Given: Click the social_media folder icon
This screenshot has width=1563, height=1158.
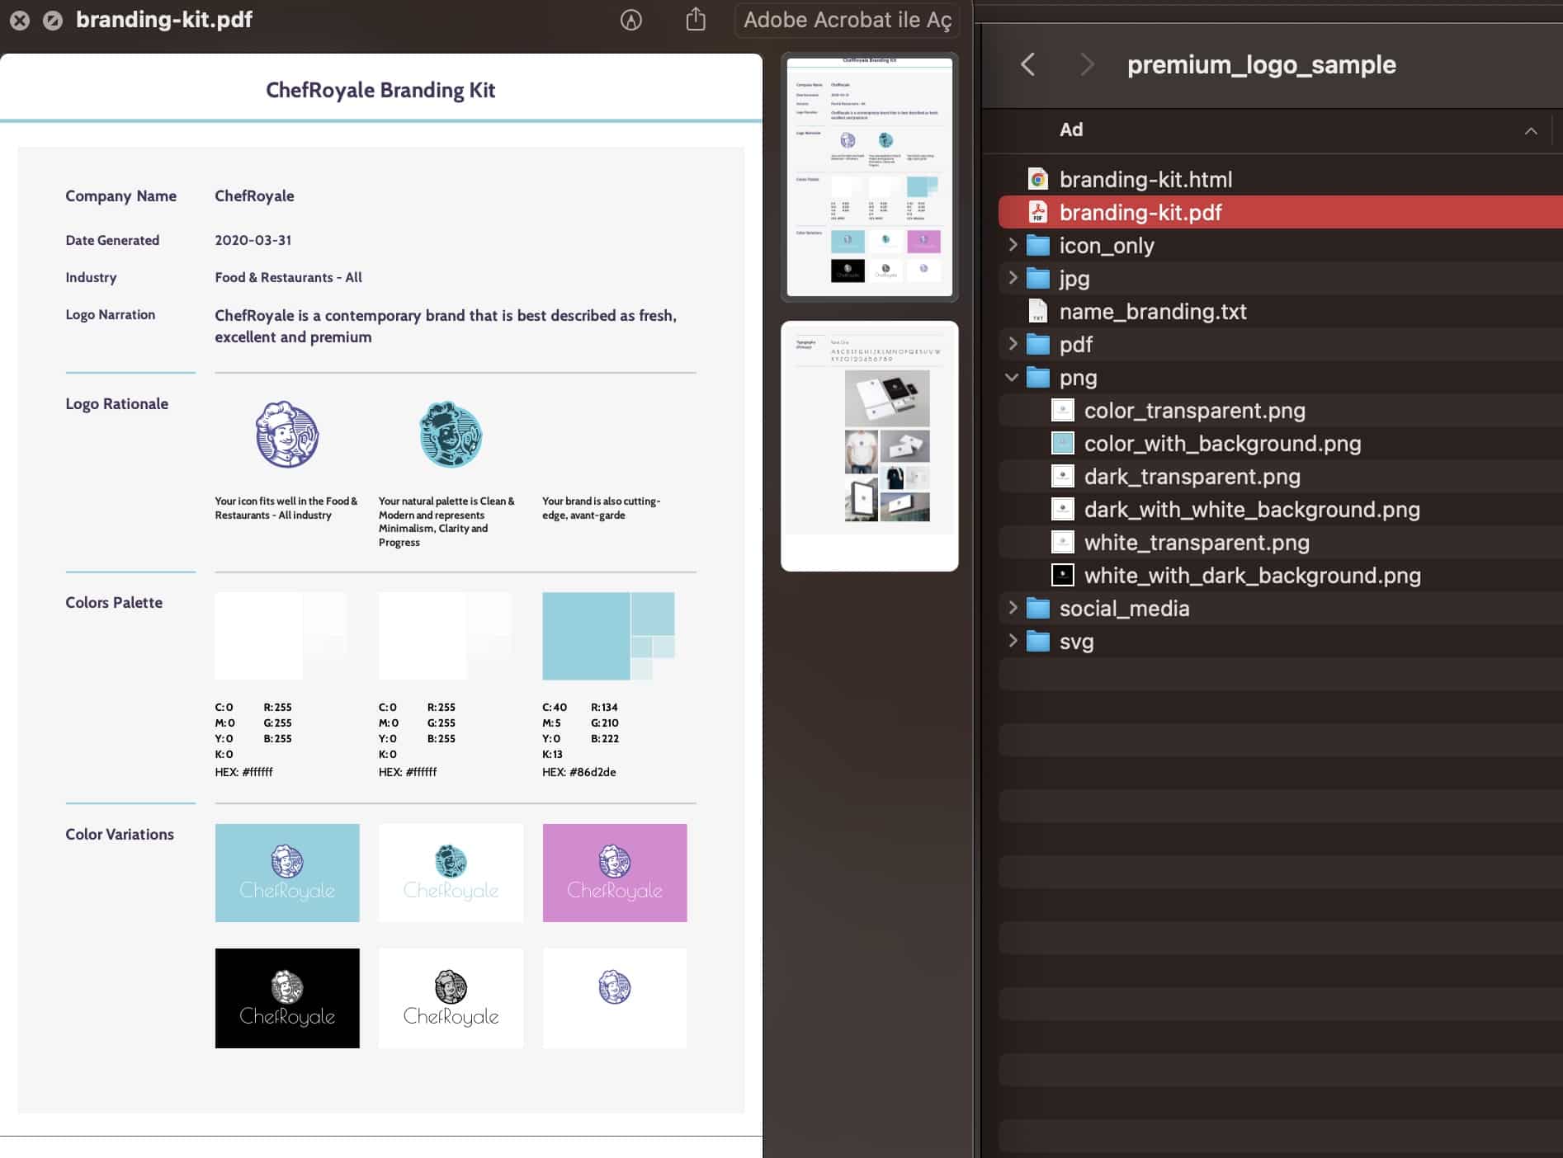Looking at the screenshot, I should (x=1038, y=608).
